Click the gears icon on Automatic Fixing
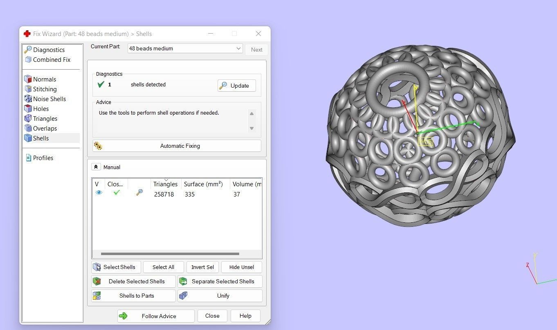This screenshot has height=330, width=557. pyautogui.click(x=98, y=146)
